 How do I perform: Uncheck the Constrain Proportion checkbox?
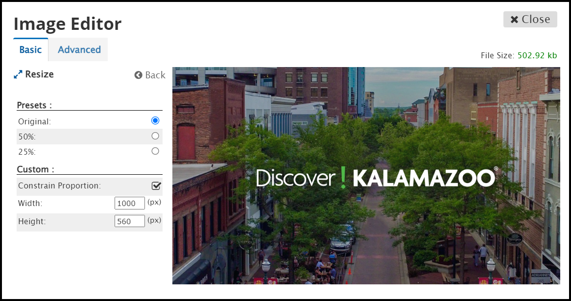click(x=156, y=185)
